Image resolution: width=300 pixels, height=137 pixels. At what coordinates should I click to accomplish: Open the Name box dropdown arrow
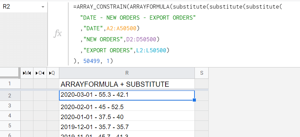(x=43, y=7)
